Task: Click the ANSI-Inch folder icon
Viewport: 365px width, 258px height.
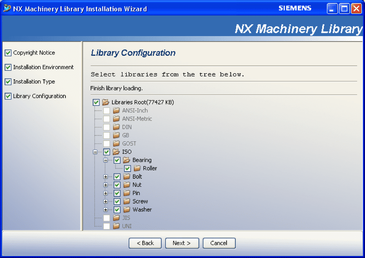Action: tap(116, 110)
